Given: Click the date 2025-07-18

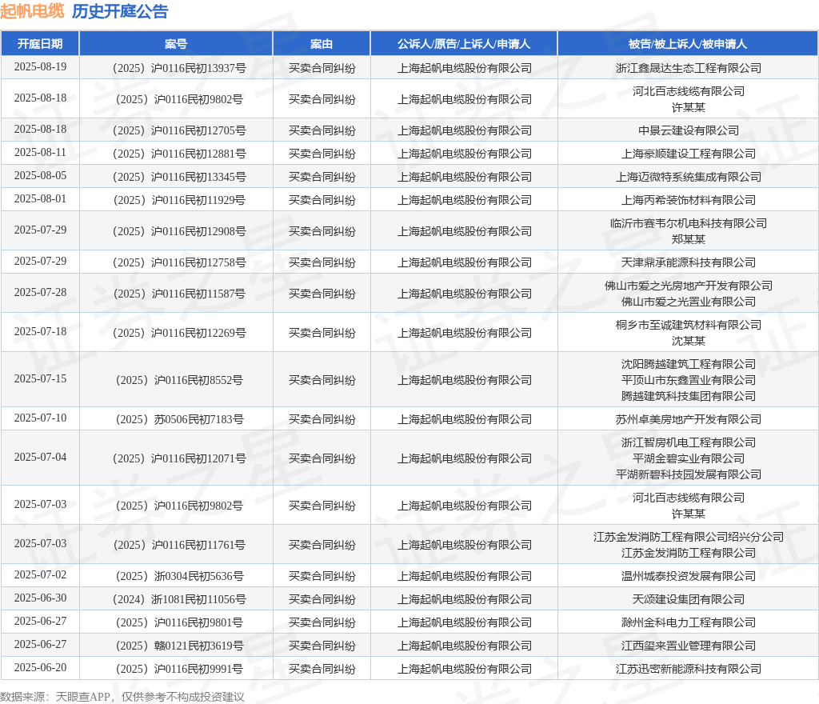Looking at the screenshot, I should point(40,332).
